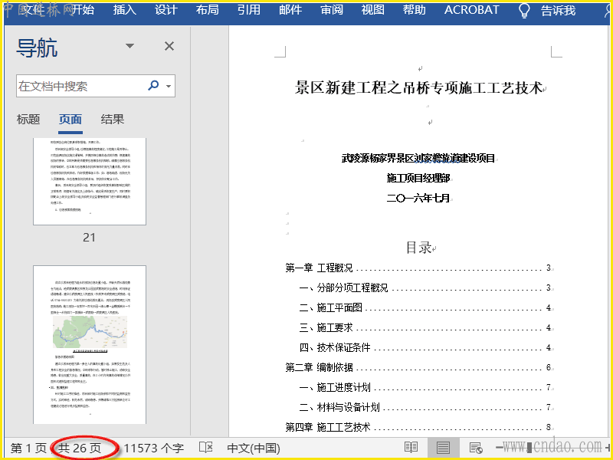Open the 引用 ribbon tab
This screenshot has height=460, width=613.
pos(248,10)
